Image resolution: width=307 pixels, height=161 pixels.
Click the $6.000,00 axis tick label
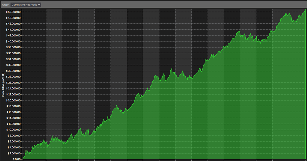14,142
